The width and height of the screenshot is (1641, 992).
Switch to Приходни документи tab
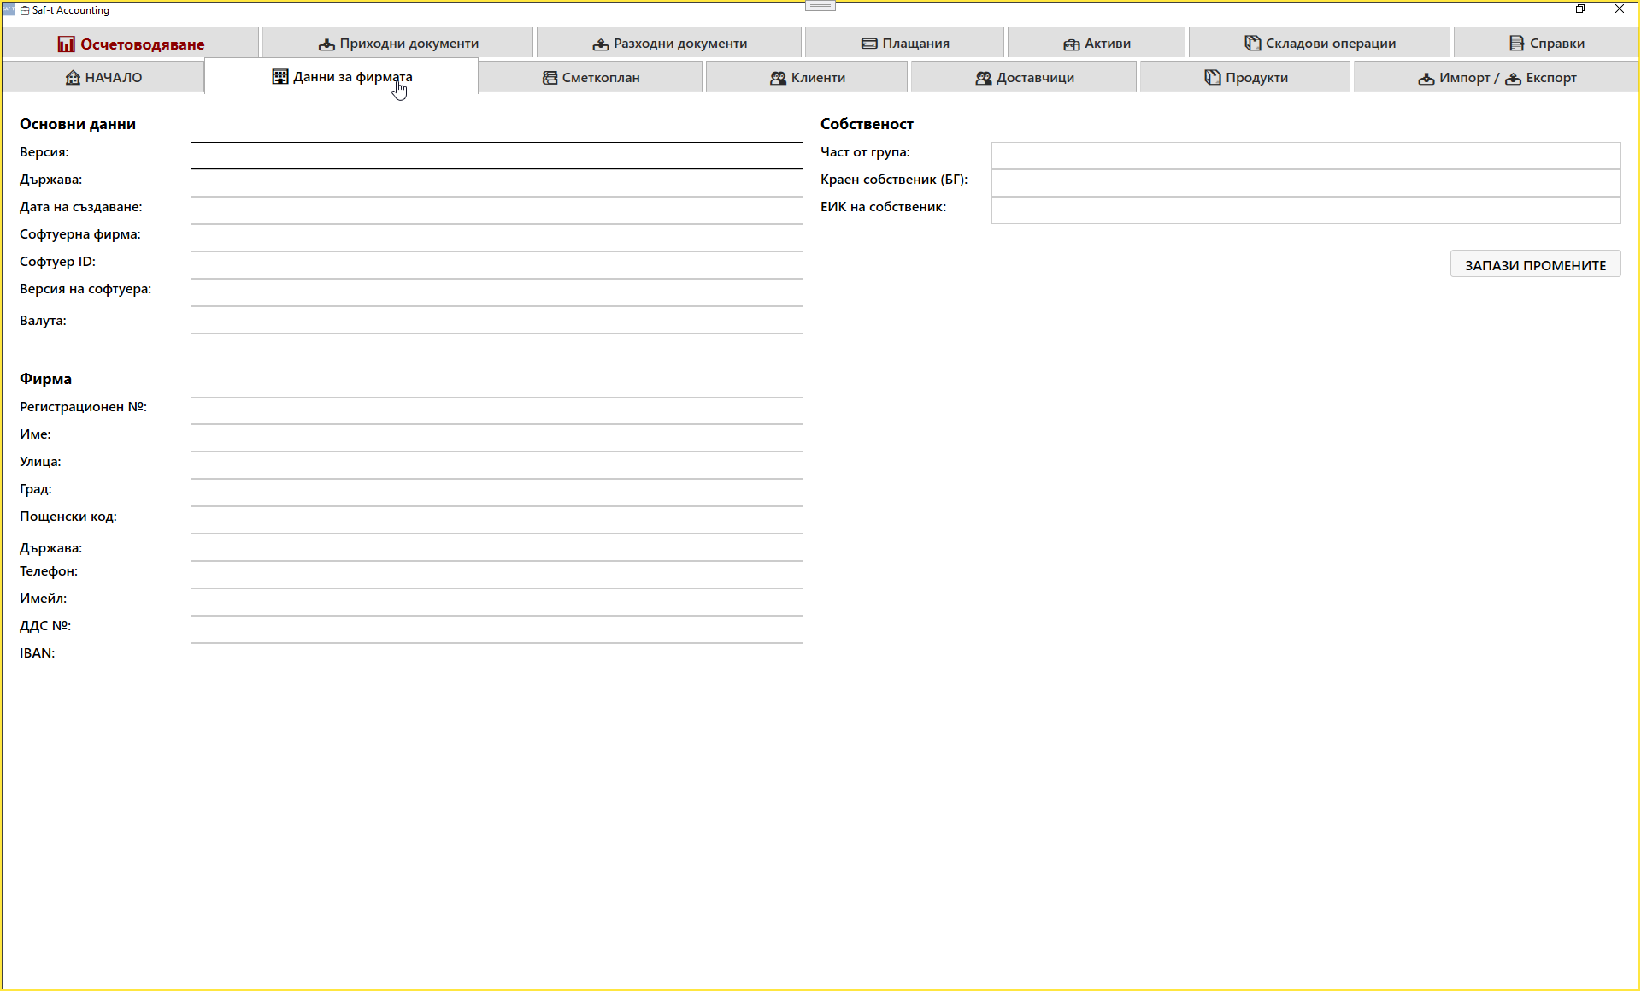point(397,43)
